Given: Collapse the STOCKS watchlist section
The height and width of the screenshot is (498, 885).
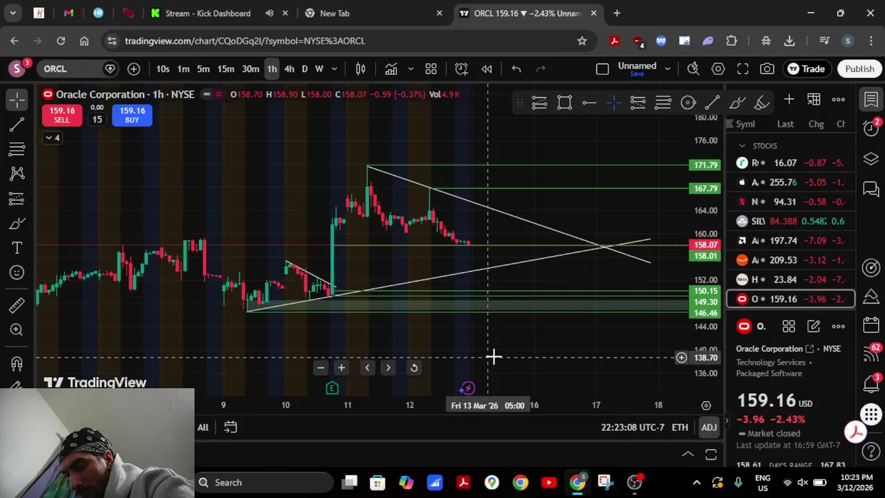Looking at the screenshot, I should click(x=742, y=146).
